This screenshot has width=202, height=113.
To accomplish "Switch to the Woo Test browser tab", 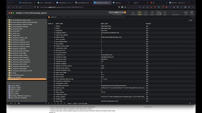I will [177, 3].
